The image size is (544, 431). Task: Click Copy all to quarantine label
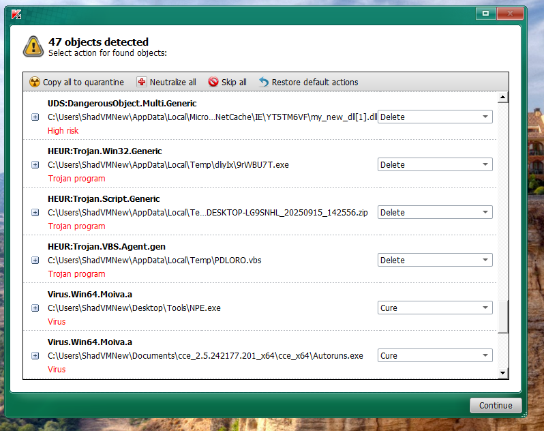coord(83,83)
